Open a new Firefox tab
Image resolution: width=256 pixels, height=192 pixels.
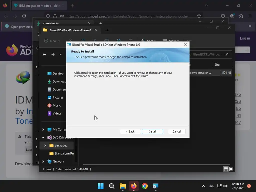(x=72, y=6)
